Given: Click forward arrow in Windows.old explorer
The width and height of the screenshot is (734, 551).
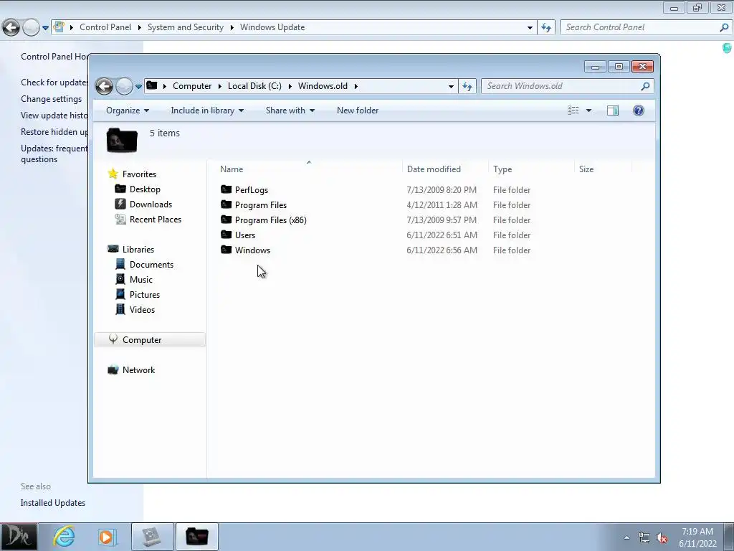Looking at the screenshot, I should (x=124, y=86).
